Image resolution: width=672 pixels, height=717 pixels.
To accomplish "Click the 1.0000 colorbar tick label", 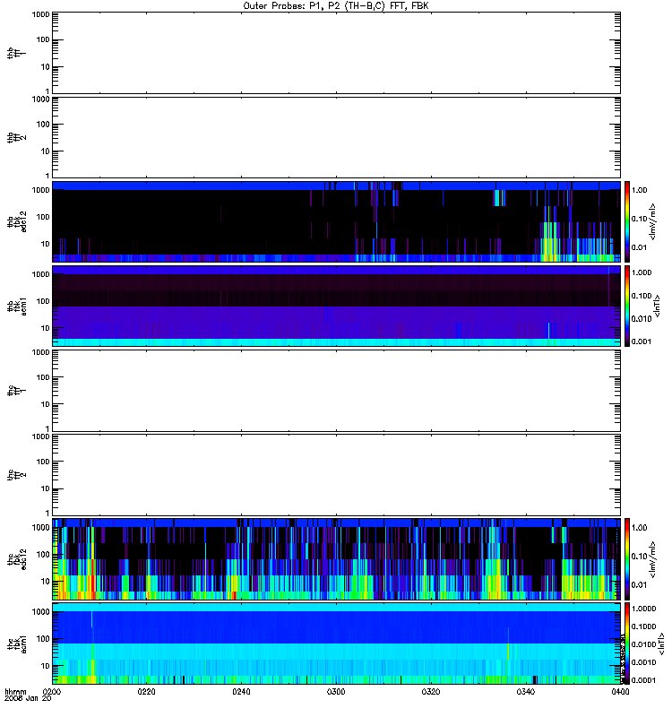I will [643, 609].
